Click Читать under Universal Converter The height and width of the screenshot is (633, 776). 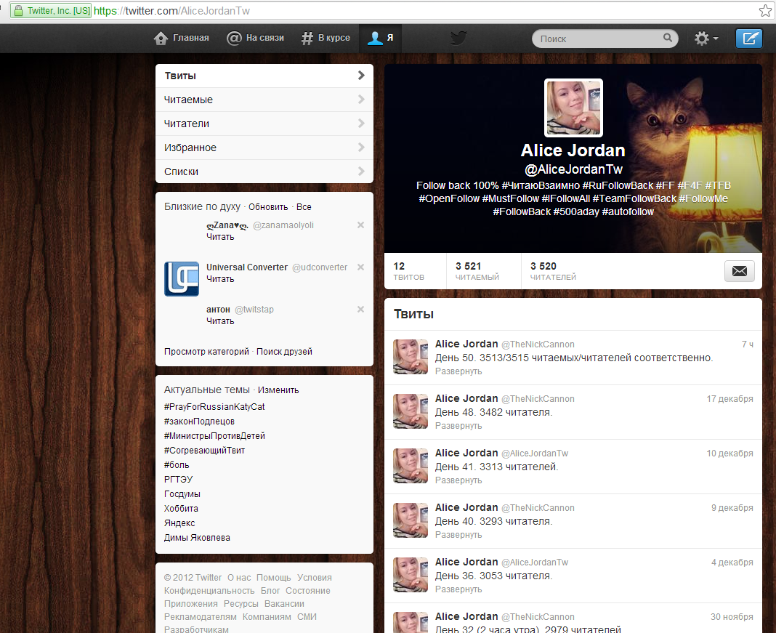pyautogui.click(x=220, y=279)
